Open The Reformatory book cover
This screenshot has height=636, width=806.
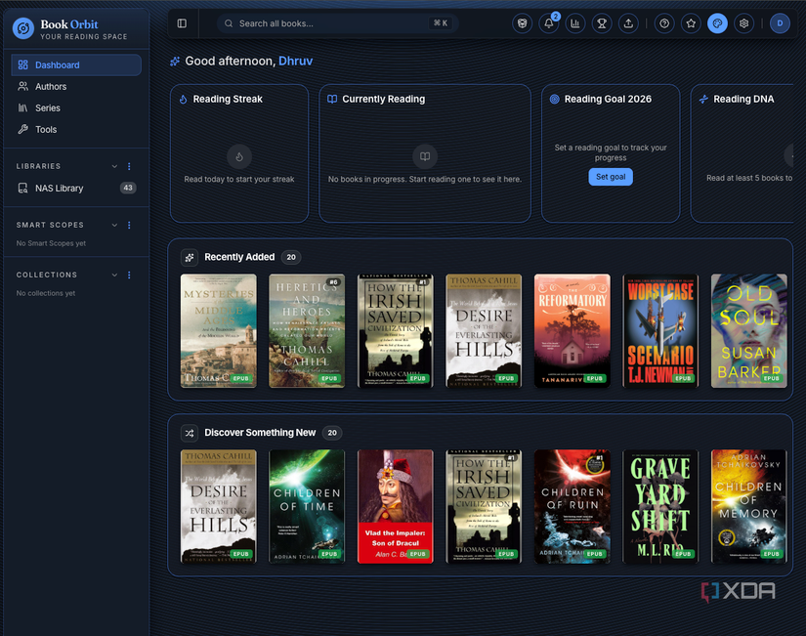tap(573, 330)
